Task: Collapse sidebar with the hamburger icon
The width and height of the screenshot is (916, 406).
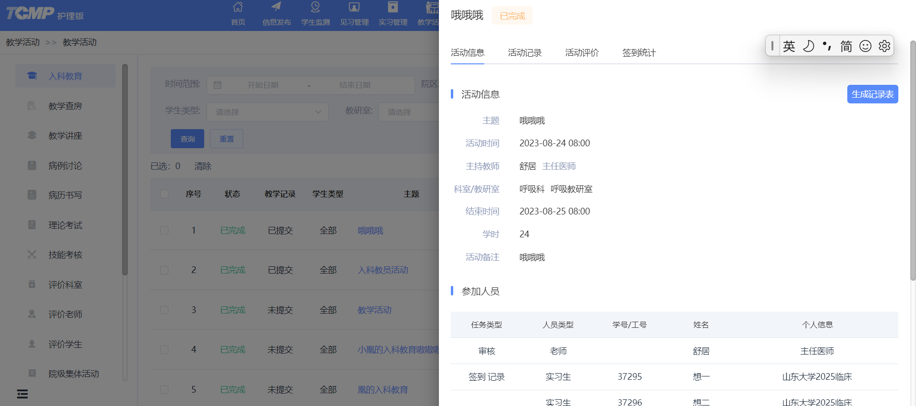Action: [22, 394]
